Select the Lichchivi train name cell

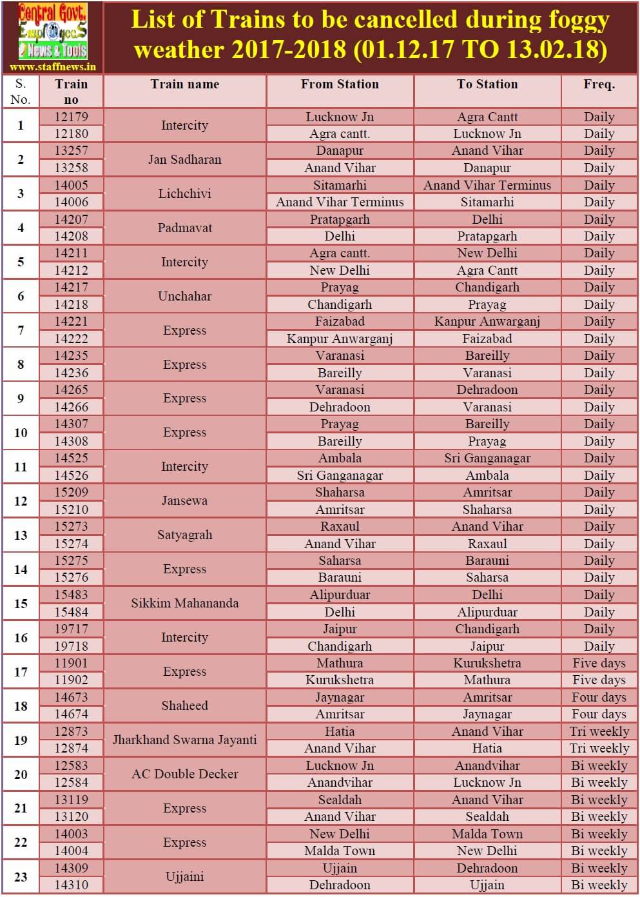(184, 193)
